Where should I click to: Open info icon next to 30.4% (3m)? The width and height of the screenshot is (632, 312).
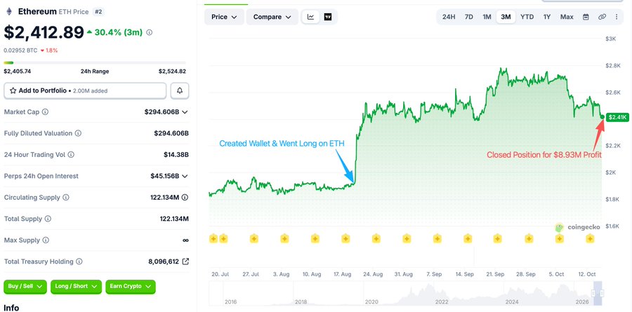pos(149,32)
